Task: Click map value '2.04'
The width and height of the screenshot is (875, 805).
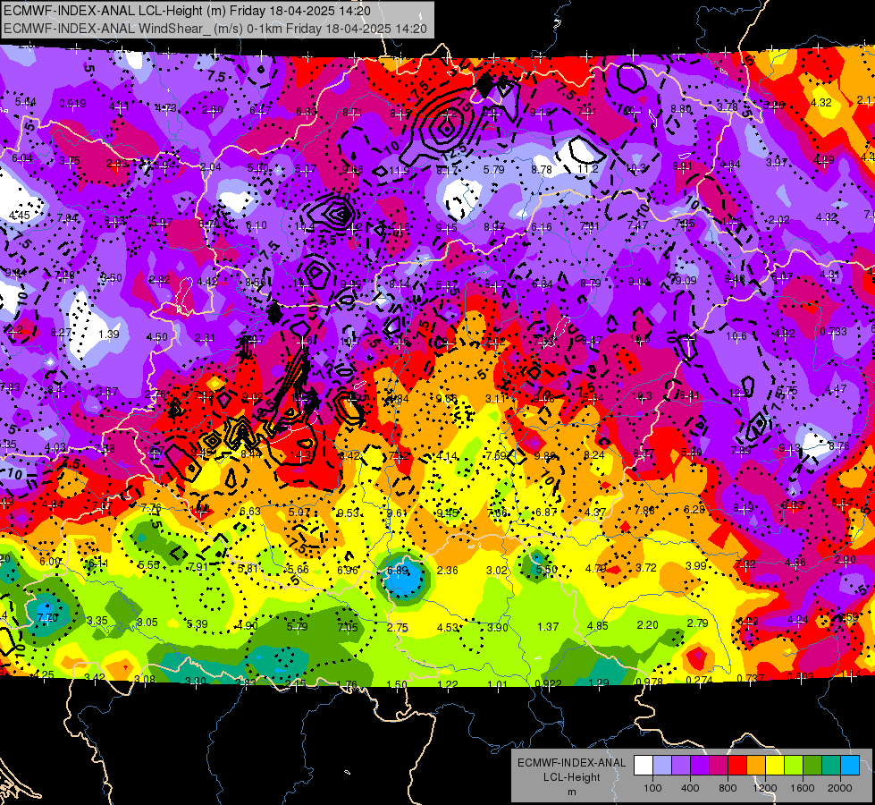Action: 211,167
